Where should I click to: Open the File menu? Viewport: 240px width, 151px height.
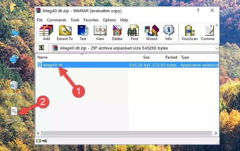tap(40, 20)
